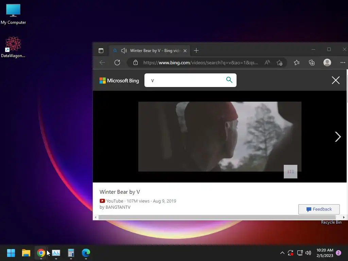
Task: Open the volume speaker tray icon
Action: (x=308, y=253)
